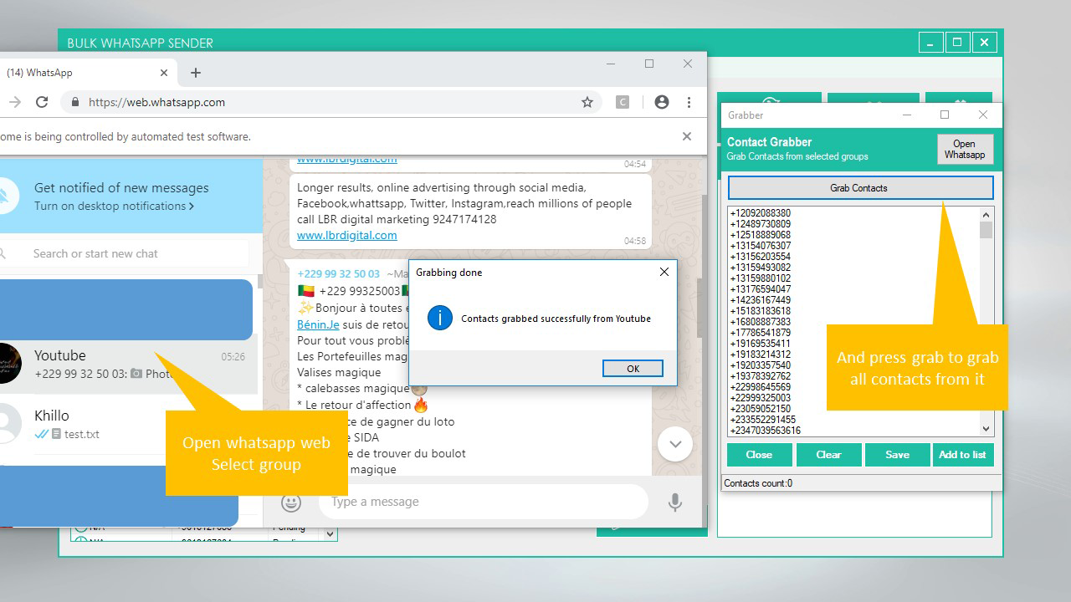Dismiss the automated test software infobar
1071x602 pixels.
click(687, 136)
